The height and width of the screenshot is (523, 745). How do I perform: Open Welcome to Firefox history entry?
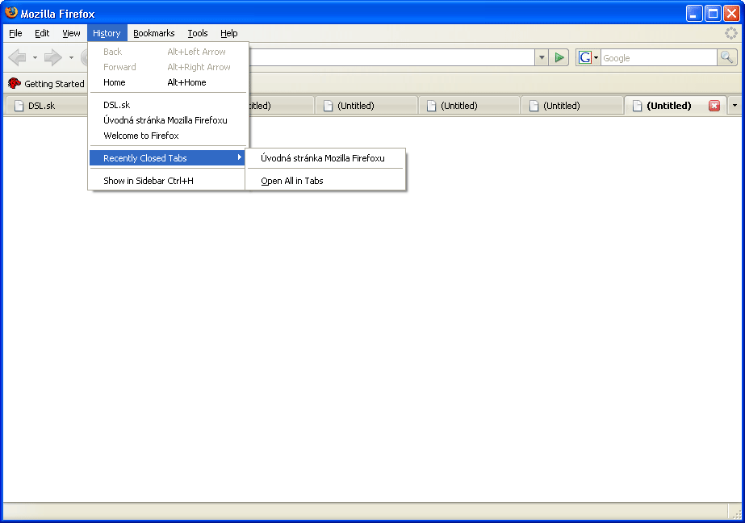168,136
